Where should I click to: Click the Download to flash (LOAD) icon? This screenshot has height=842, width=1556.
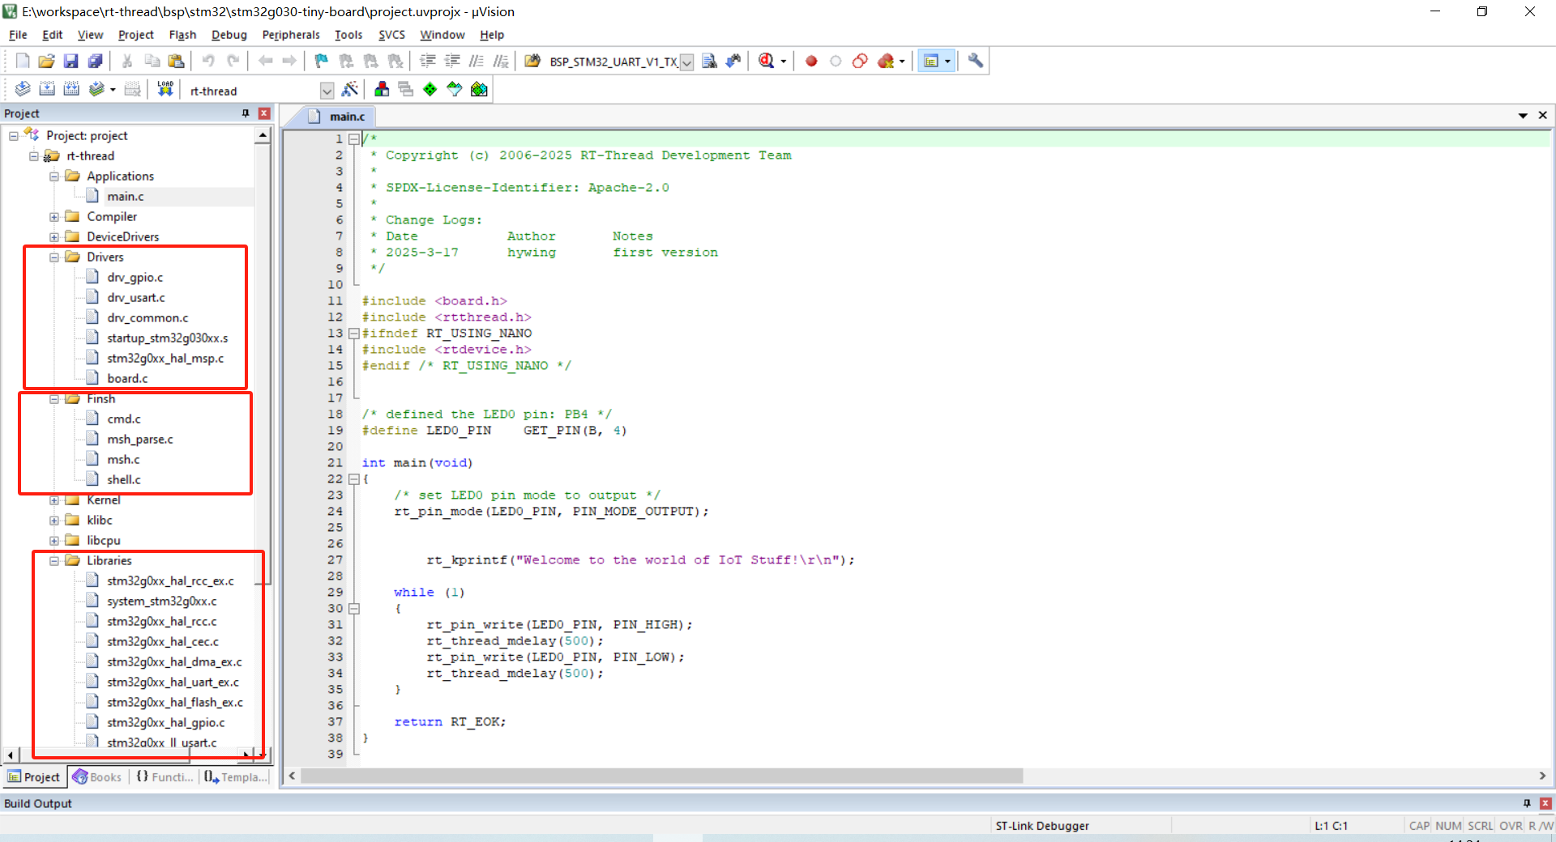165,89
